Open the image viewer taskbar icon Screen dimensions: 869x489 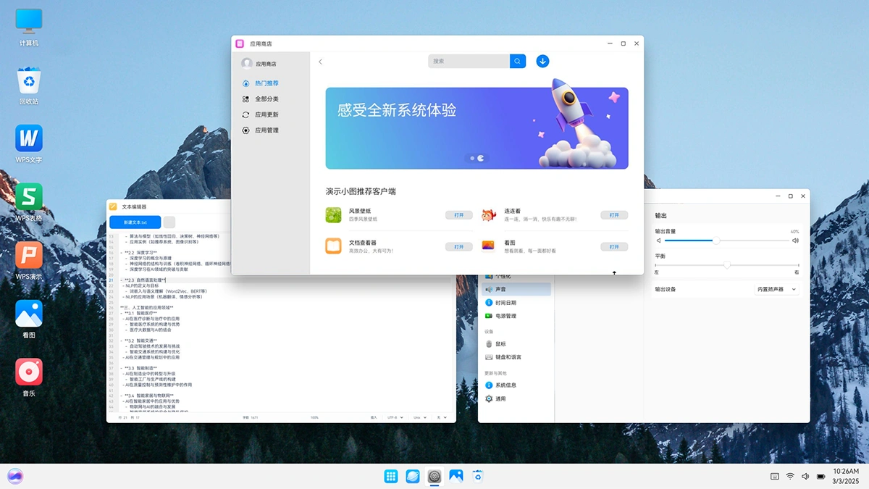(x=456, y=476)
